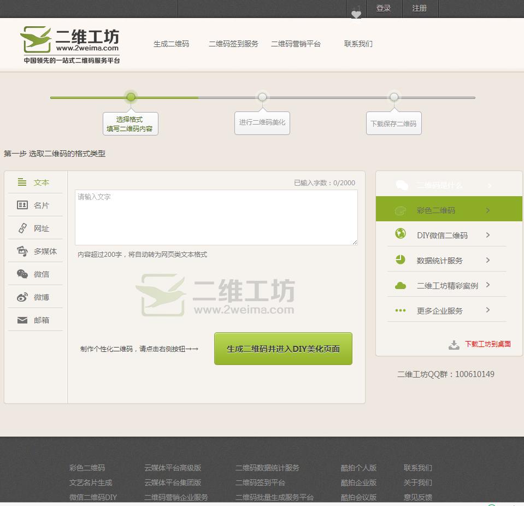
Task: Open footer link 二维码数据统计服务
Action: pyautogui.click(x=267, y=468)
